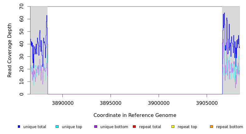Image resolution: width=246 pixels, height=134 pixels.
Task: Click the orange repeat bottom legend swatch
Action: (212, 127)
